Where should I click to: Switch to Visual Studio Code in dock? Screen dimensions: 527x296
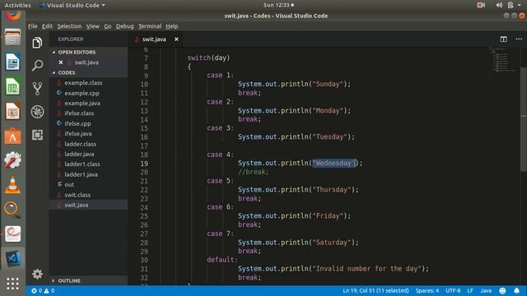pos(13,258)
